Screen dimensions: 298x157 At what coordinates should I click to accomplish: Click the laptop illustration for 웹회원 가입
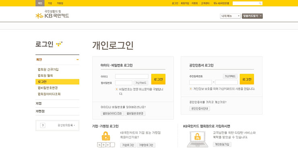click(197, 139)
